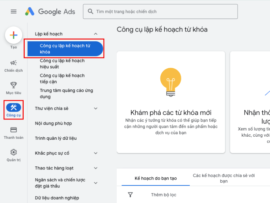The width and height of the screenshot is (270, 203).
Task: Open Thanh toán billing card icon
Action: pyautogui.click(x=13, y=130)
